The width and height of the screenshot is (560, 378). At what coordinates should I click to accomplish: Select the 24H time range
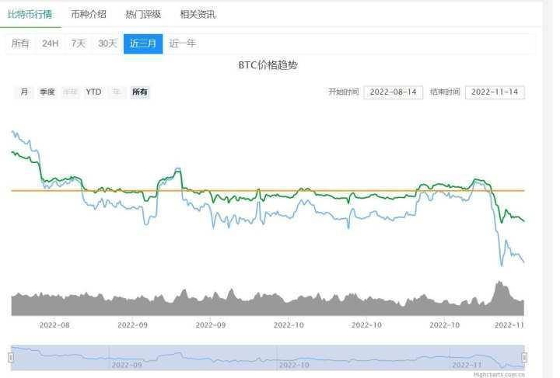pos(50,43)
